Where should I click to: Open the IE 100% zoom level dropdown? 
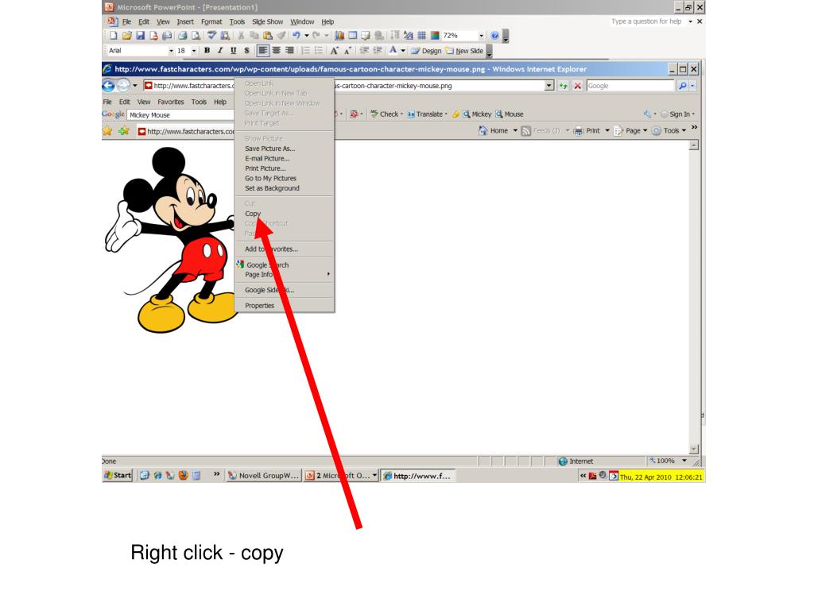coord(684,461)
